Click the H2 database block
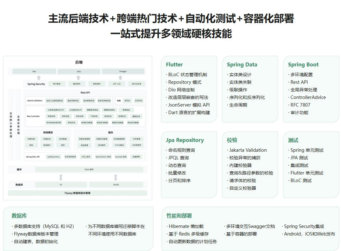 click(61, 185)
